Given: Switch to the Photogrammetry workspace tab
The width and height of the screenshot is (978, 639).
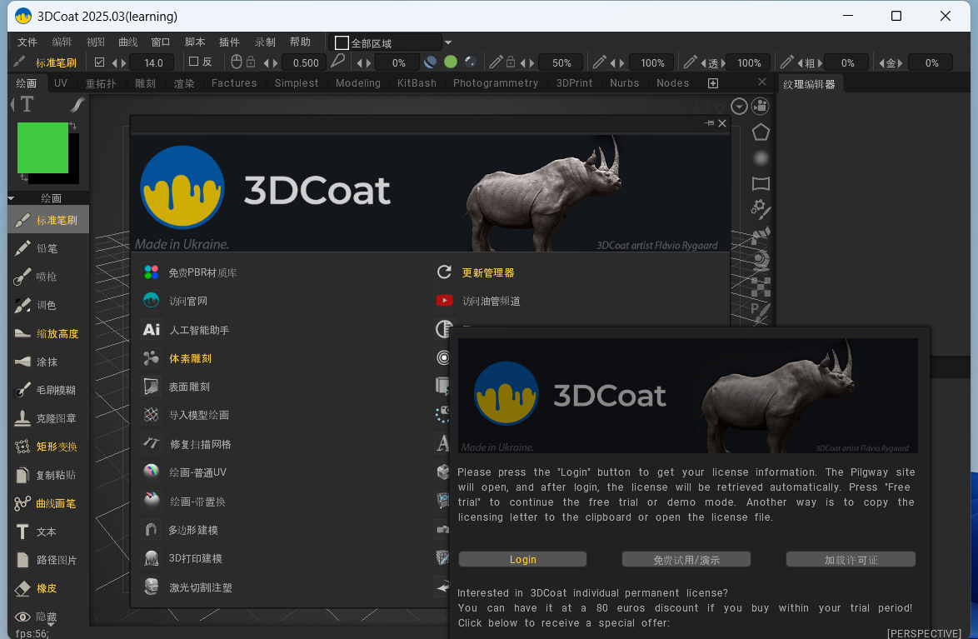Looking at the screenshot, I should pos(495,83).
